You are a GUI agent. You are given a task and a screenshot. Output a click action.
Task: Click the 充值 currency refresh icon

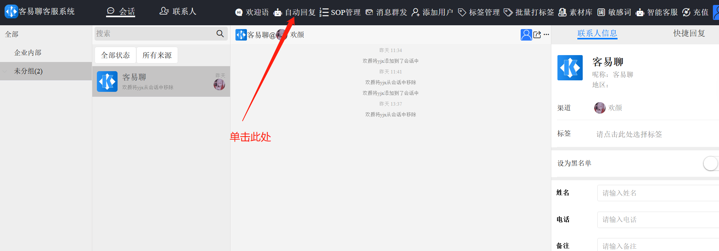[686, 13]
